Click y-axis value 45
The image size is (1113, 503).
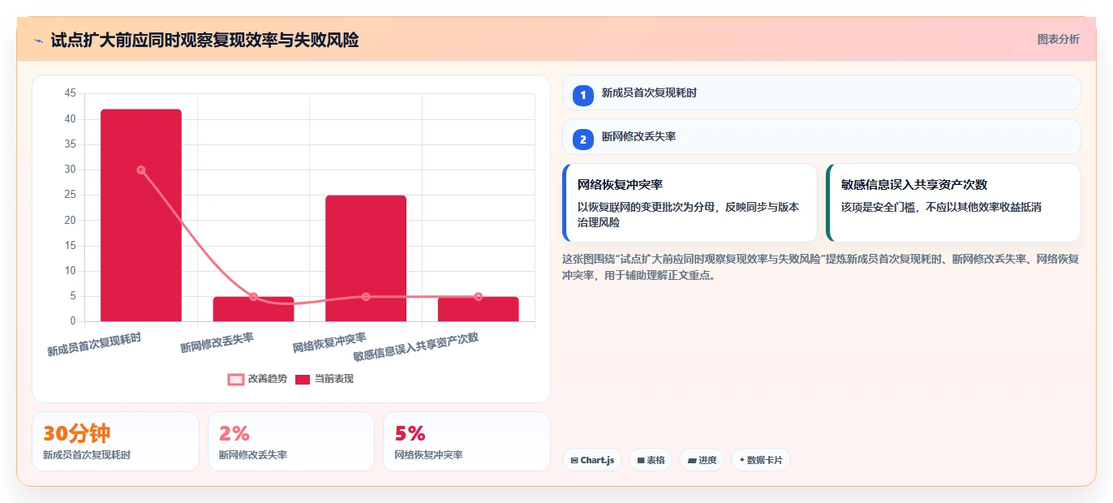tap(70, 94)
